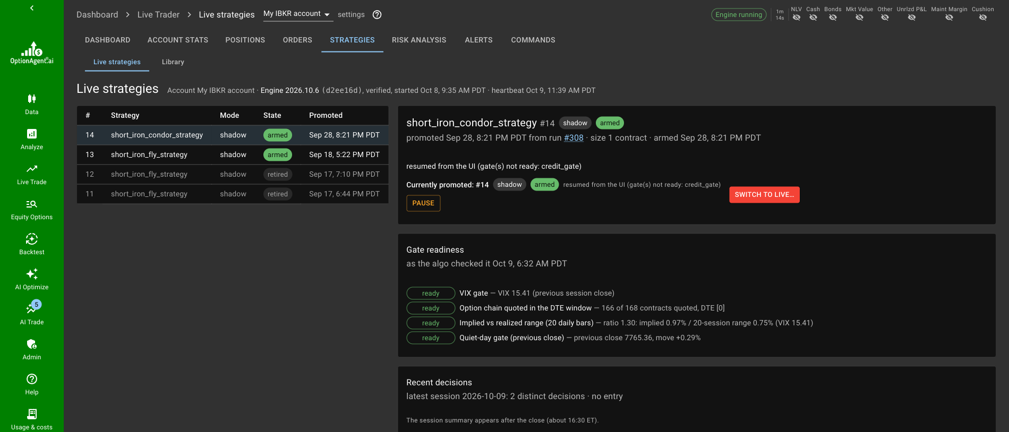This screenshot has width=1009, height=432.
Task: Show the hidden NLV value
Action: (x=796, y=18)
